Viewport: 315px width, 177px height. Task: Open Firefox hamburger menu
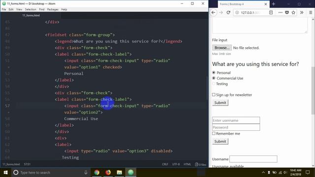click(x=311, y=12)
